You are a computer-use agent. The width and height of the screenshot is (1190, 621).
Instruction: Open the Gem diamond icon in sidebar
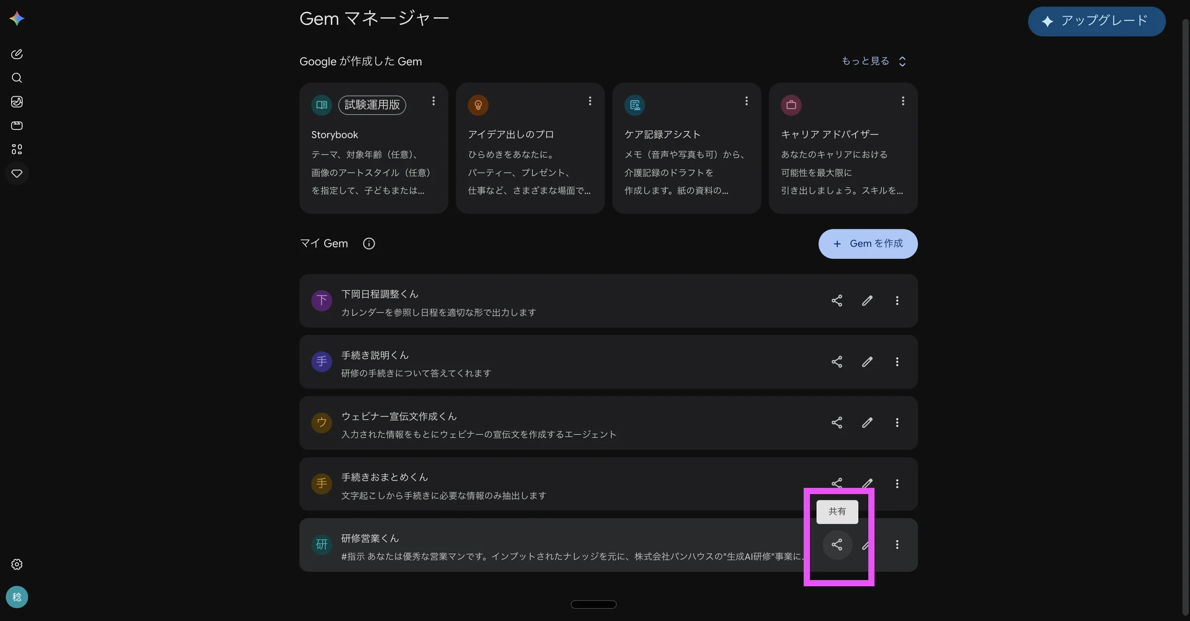[x=17, y=173]
